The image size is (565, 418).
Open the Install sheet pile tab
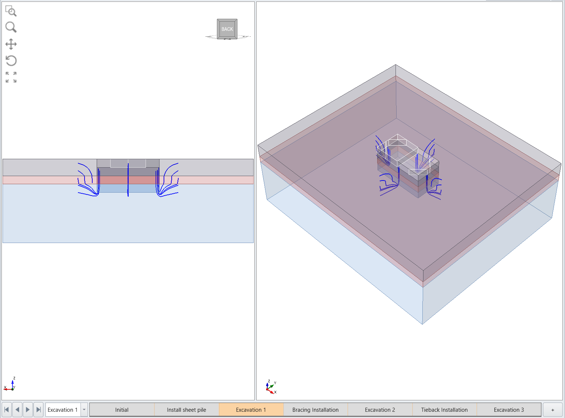tap(187, 410)
